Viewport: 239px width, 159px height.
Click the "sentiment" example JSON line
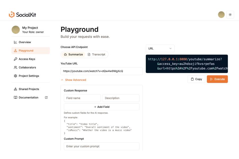(x=98, y=127)
